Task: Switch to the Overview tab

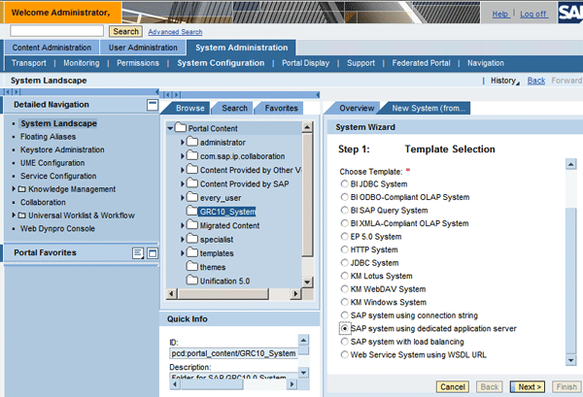Action: point(357,108)
